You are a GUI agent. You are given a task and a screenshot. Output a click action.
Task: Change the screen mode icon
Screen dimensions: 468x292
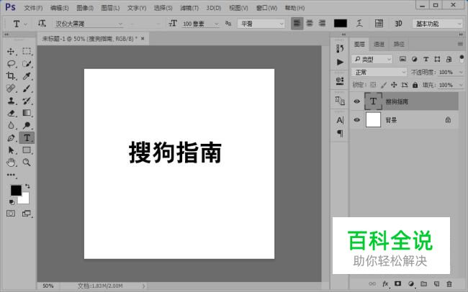pyautogui.click(x=27, y=214)
